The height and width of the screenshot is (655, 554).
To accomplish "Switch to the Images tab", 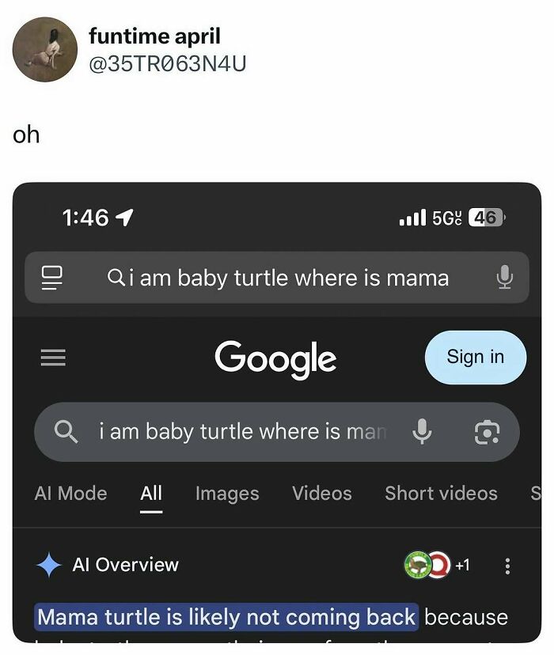I will (x=226, y=493).
